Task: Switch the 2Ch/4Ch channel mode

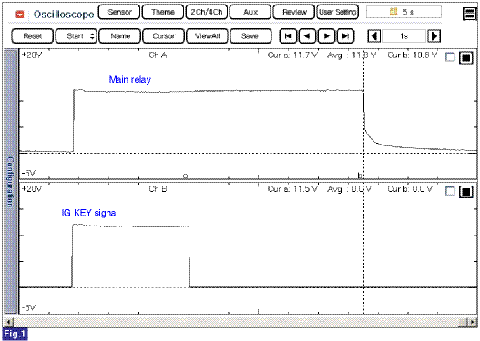Action: coord(207,12)
